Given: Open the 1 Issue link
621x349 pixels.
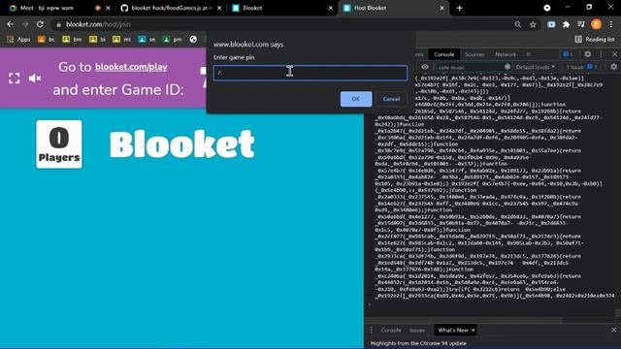Looking at the screenshot, I should pos(582,67).
